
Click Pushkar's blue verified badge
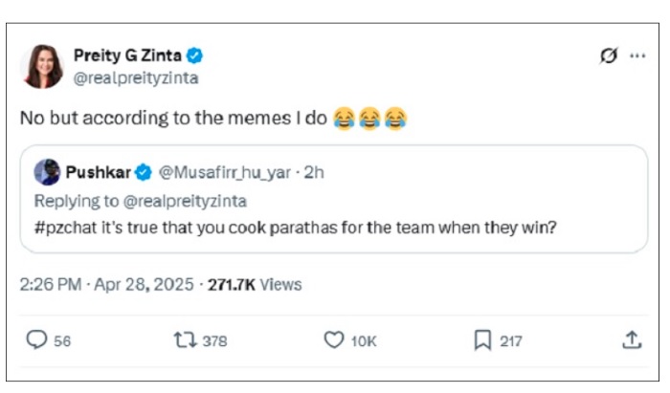143,173
